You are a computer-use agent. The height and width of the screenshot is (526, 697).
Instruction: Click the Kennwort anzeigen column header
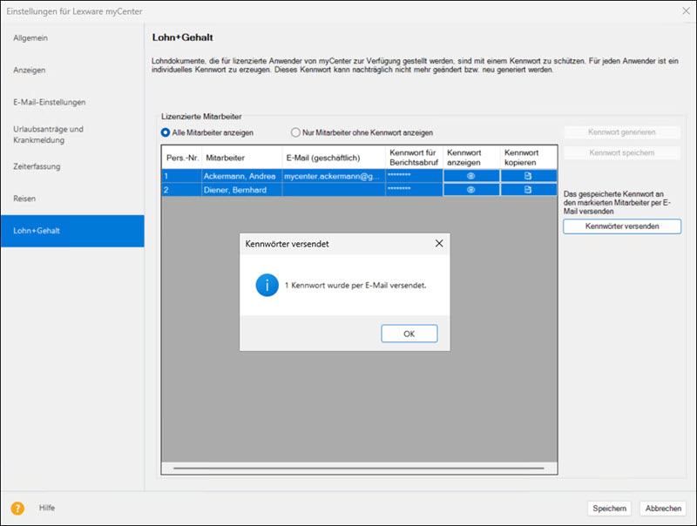471,158
